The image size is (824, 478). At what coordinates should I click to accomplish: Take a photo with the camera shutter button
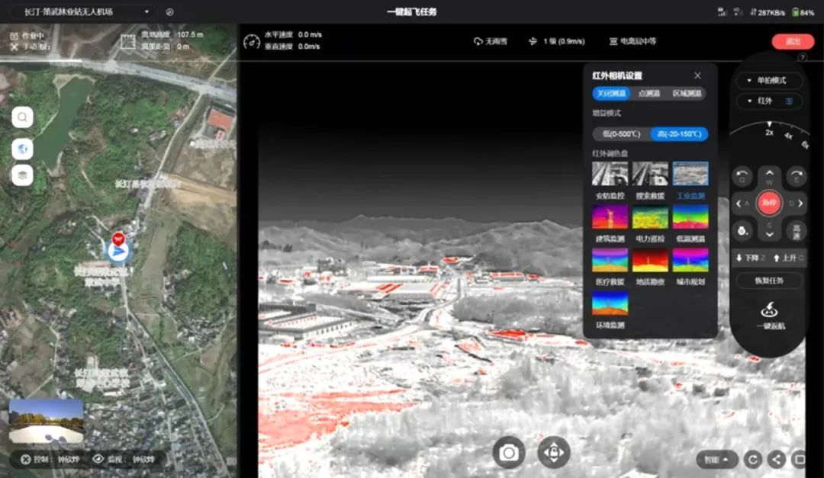[508, 452]
